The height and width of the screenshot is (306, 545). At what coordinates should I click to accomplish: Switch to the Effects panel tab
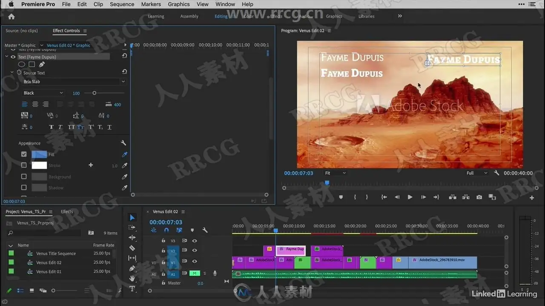(x=67, y=212)
